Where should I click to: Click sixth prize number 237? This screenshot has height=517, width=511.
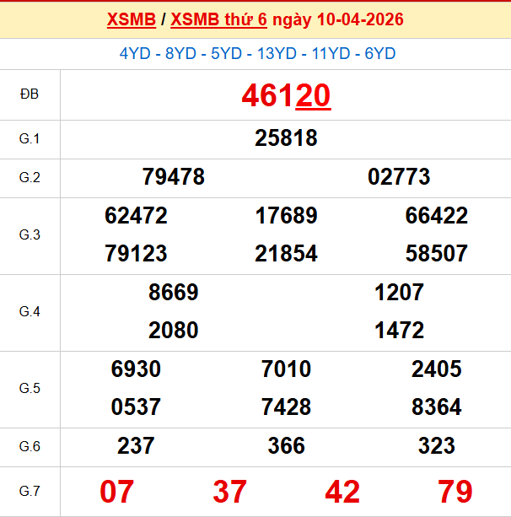tap(136, 446)
